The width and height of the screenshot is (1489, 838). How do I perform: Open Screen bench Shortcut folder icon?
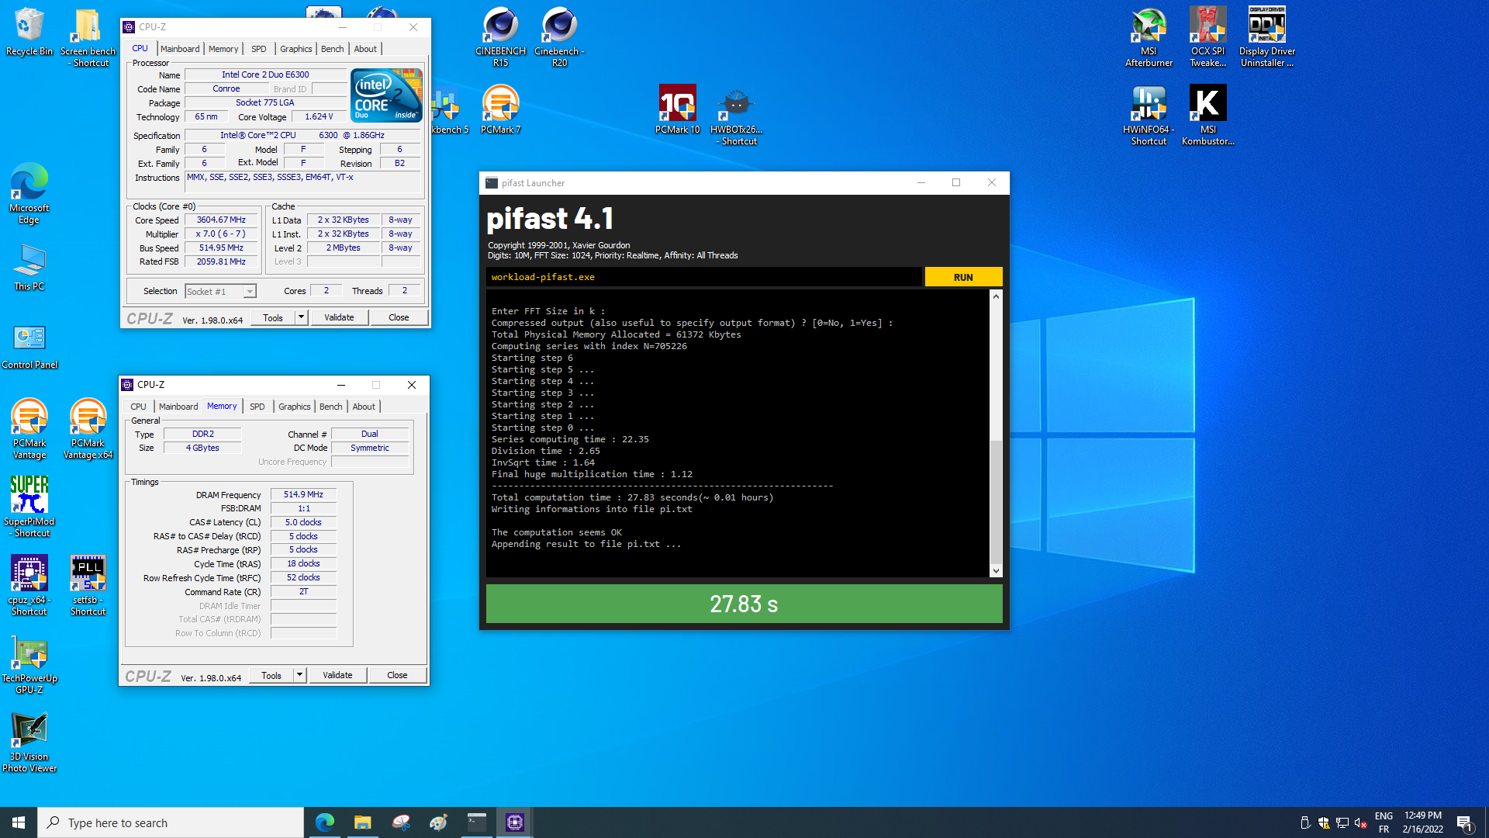pos(88,36)
